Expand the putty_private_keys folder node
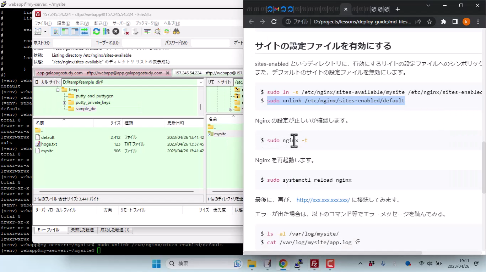The height and width of the screenshot is (272, 486). pos(65,103)
